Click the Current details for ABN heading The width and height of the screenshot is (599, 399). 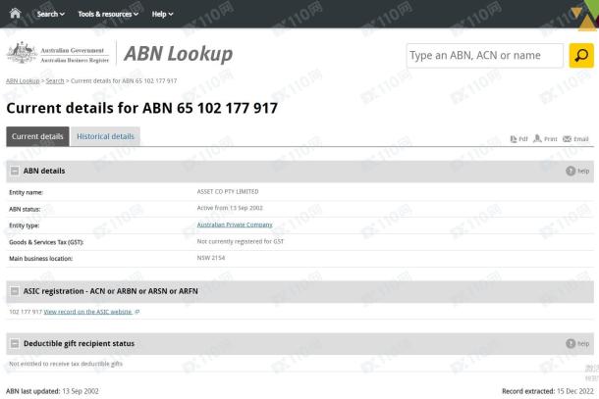[x=141, y=108]
